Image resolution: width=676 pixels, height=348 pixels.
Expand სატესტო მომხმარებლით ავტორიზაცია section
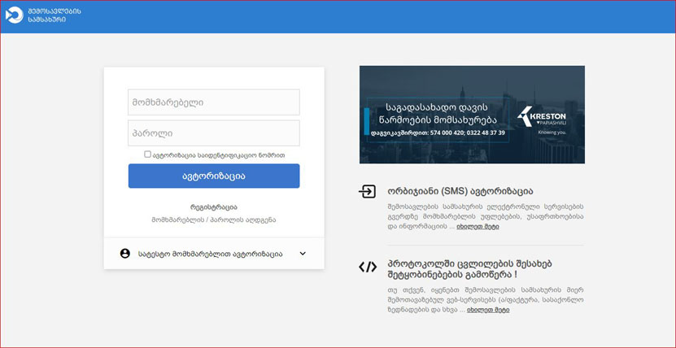pyautogui.click(x=210, y=254)
